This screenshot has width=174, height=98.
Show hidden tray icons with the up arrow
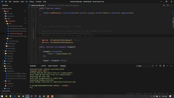(x=151, y=96)
